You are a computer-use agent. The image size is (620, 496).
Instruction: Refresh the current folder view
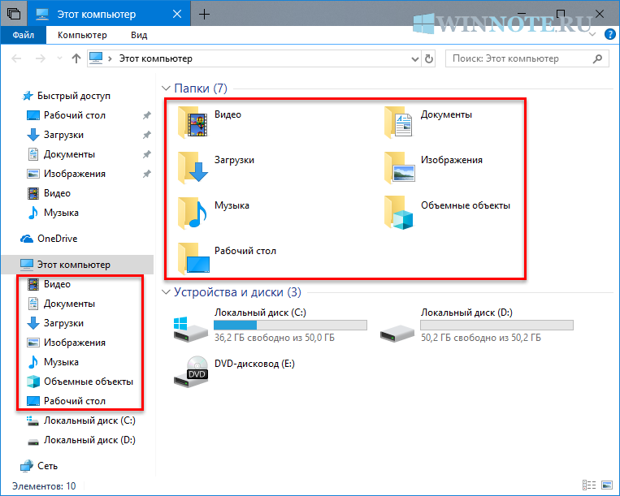coord(428,58)
